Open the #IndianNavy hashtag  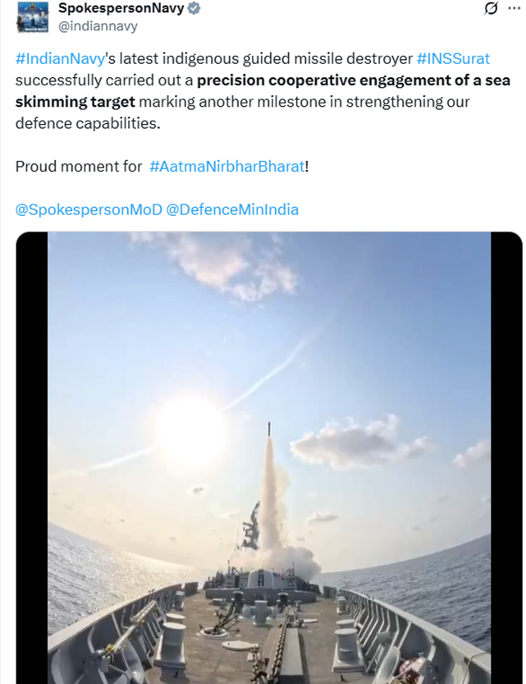click(60, 58)
